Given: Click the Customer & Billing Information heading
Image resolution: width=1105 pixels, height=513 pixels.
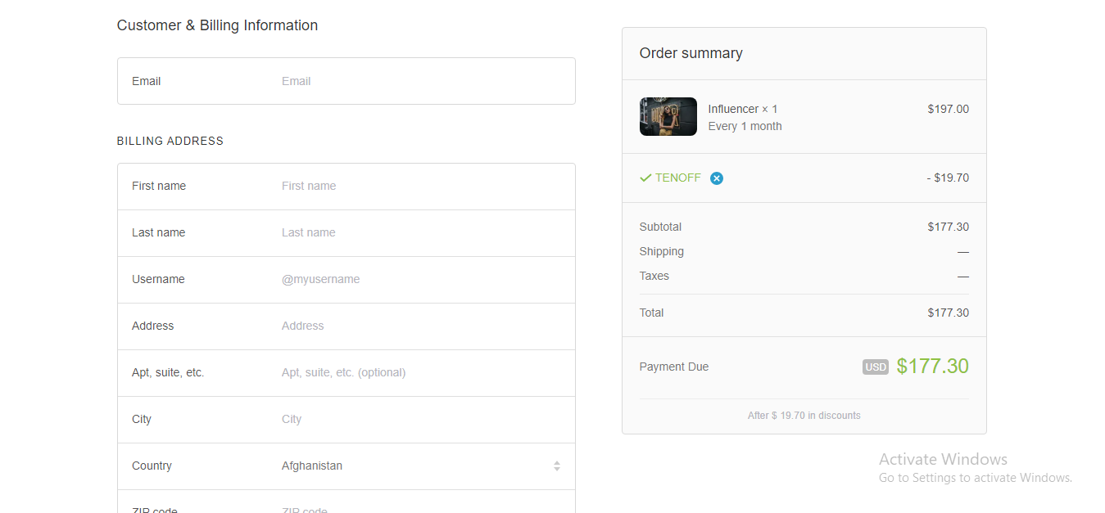Looking at the screenshot, I should click(x=217, y=25).
